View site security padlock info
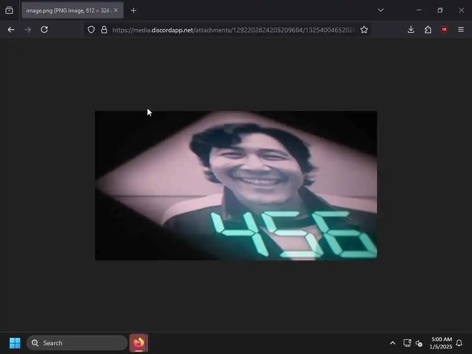Viewport: 472px width, 354px height. (x=104, y=29)
